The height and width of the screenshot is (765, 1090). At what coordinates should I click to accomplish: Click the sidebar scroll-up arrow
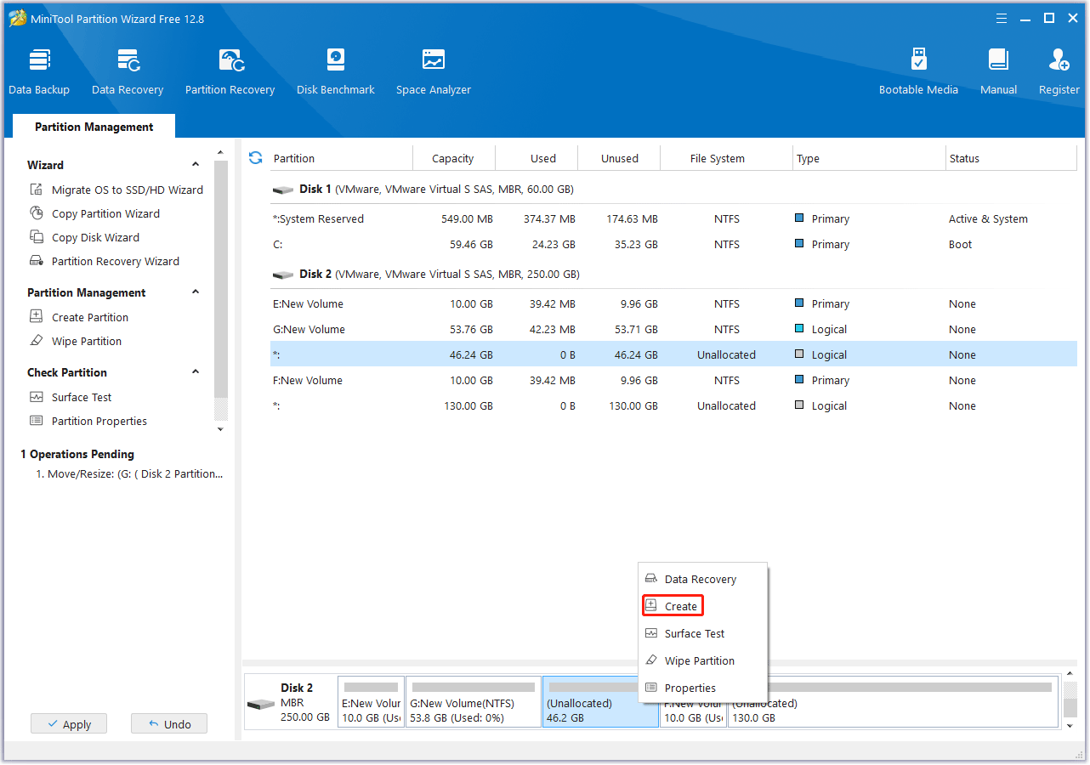(221, 153)
